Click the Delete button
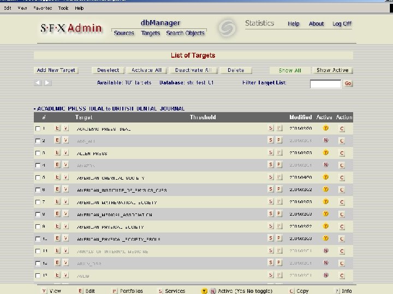Viewport: 393px width, 294px height. (x=236, y=70)
